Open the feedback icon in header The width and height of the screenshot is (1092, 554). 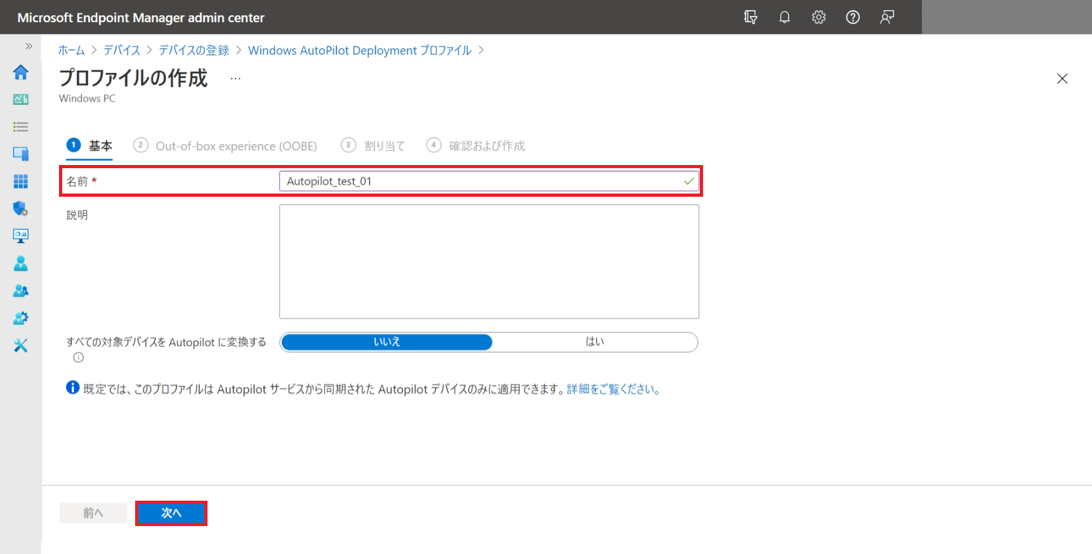click(887, 17)
